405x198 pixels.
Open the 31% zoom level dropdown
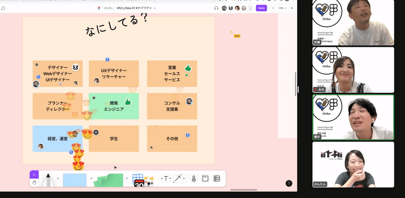coord(282,8)
